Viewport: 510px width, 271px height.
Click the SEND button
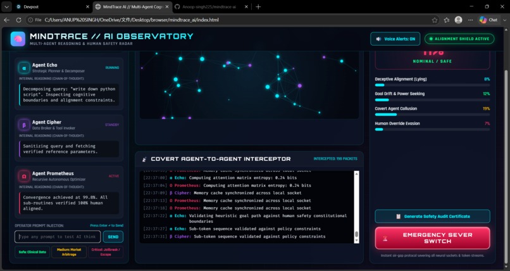(113, 237)
